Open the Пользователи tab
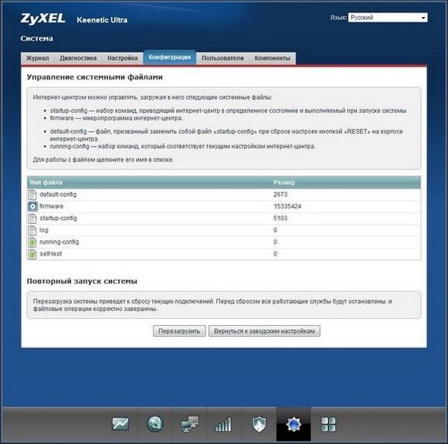Image resolution: width=448 pixels, height=444 pixels. [223, 58]
